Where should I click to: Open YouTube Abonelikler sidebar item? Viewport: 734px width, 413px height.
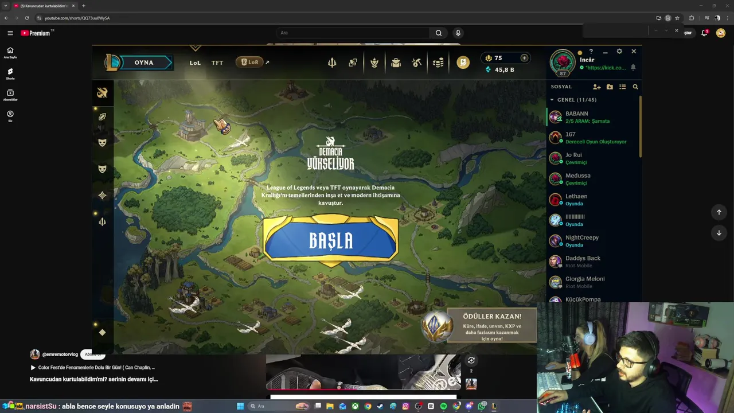[x=10, y=95]
